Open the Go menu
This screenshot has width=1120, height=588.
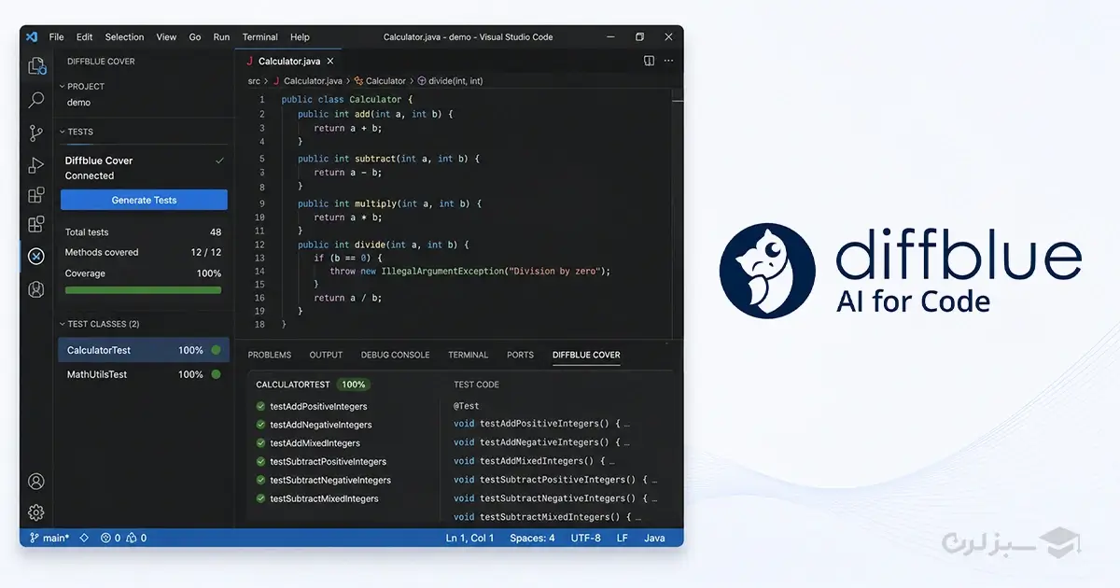195,37
